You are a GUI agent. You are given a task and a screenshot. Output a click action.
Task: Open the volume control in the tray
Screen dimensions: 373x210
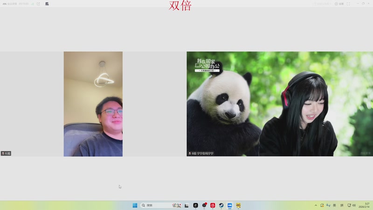pyautogui.click(x=354, y=205)
